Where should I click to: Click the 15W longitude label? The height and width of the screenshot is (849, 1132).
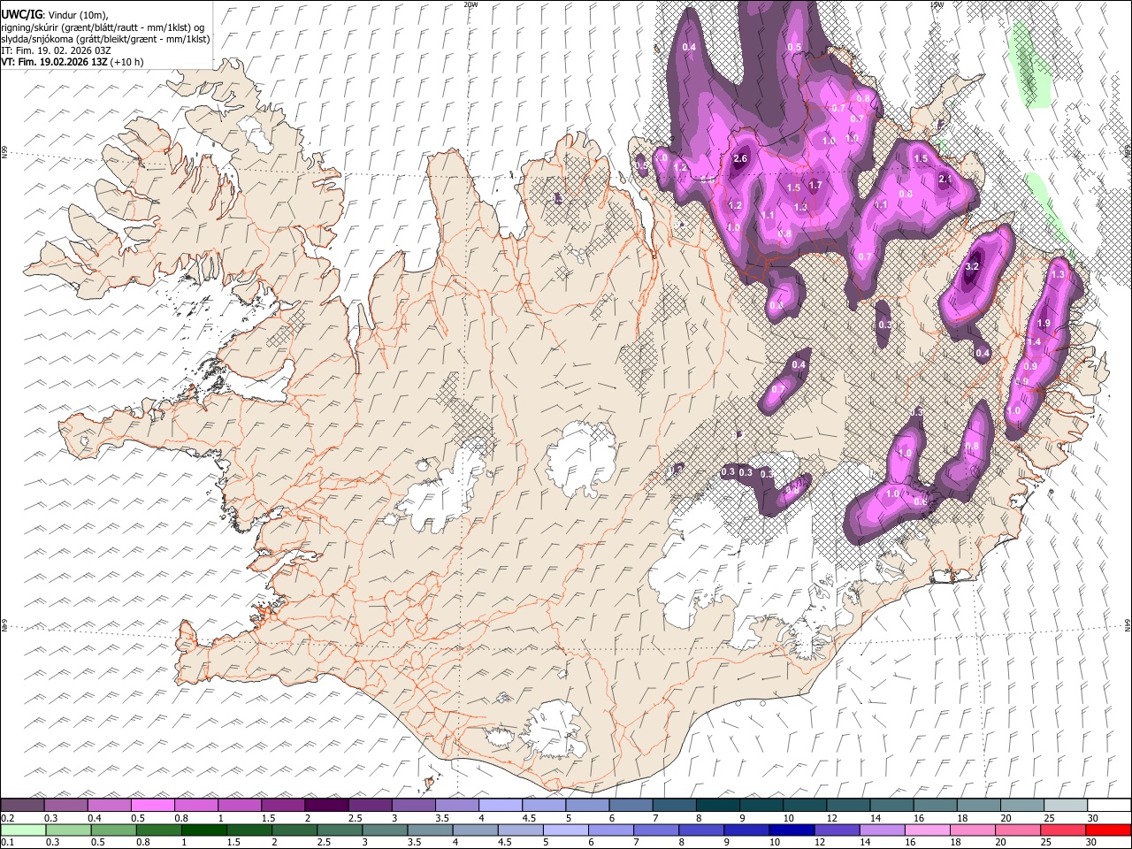(937, 4)
